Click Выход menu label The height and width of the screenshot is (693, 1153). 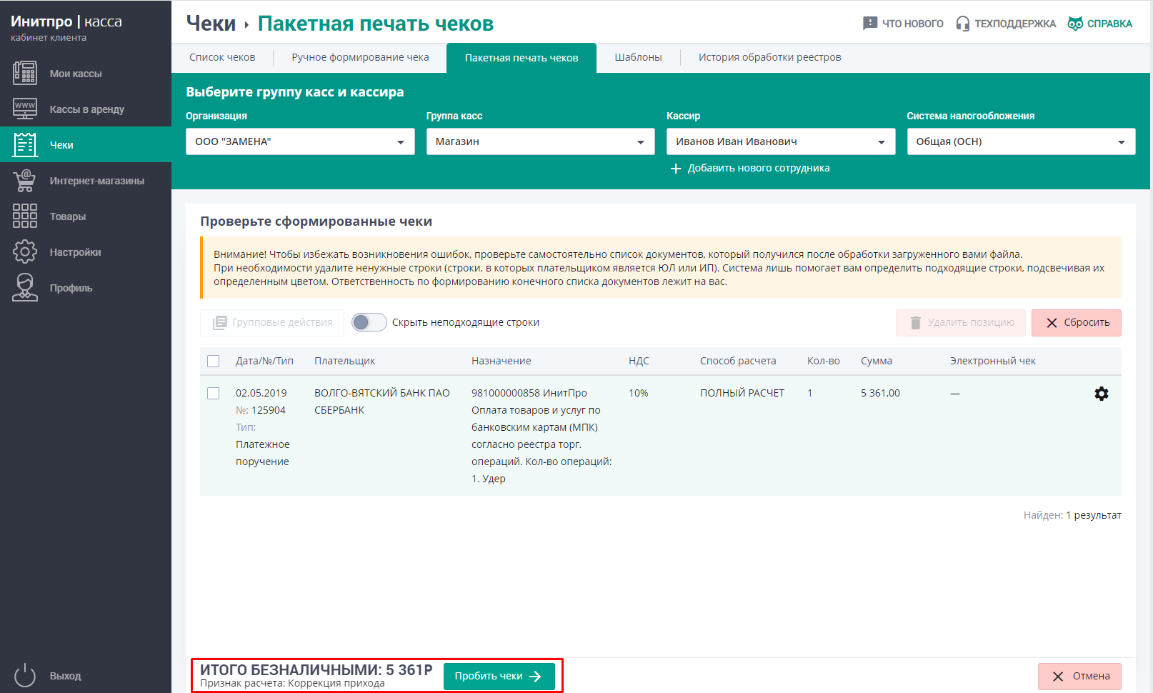tap(65, 676)
